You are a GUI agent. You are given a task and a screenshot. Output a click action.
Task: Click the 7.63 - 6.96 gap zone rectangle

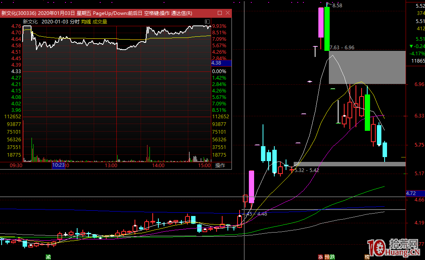coord(366,67)
